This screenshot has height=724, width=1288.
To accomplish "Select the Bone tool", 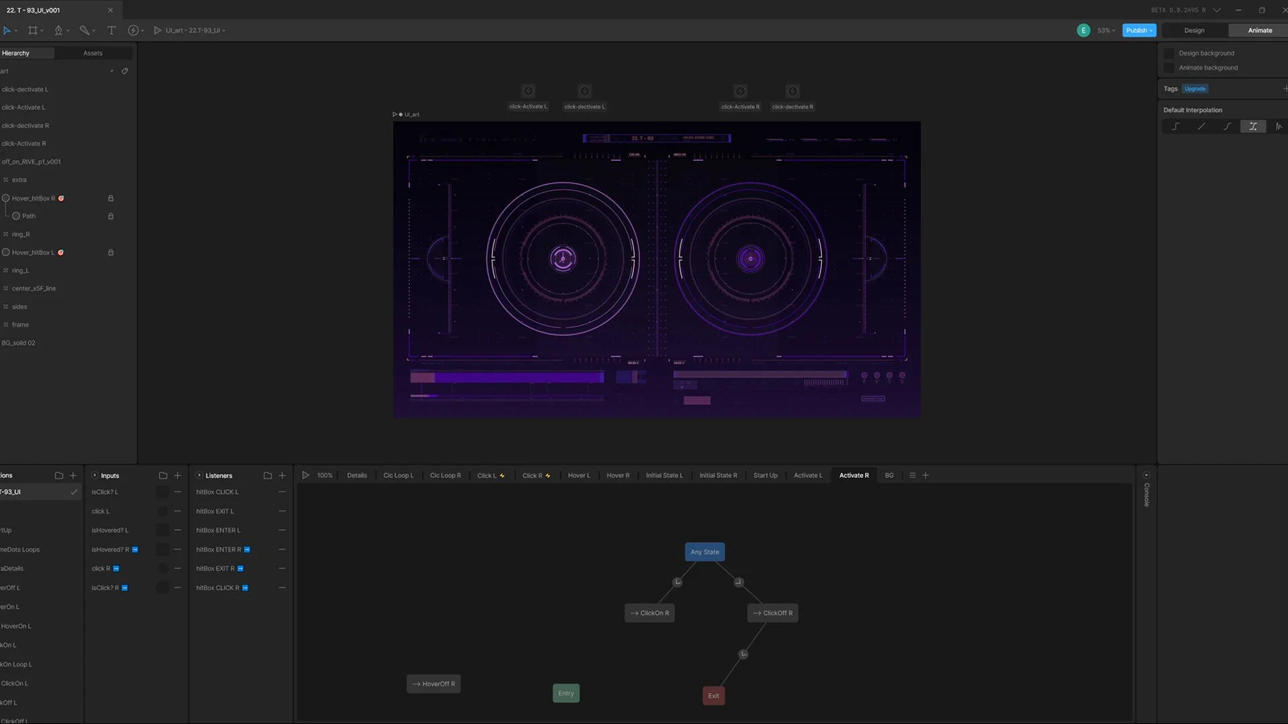I will click(85, 30).
